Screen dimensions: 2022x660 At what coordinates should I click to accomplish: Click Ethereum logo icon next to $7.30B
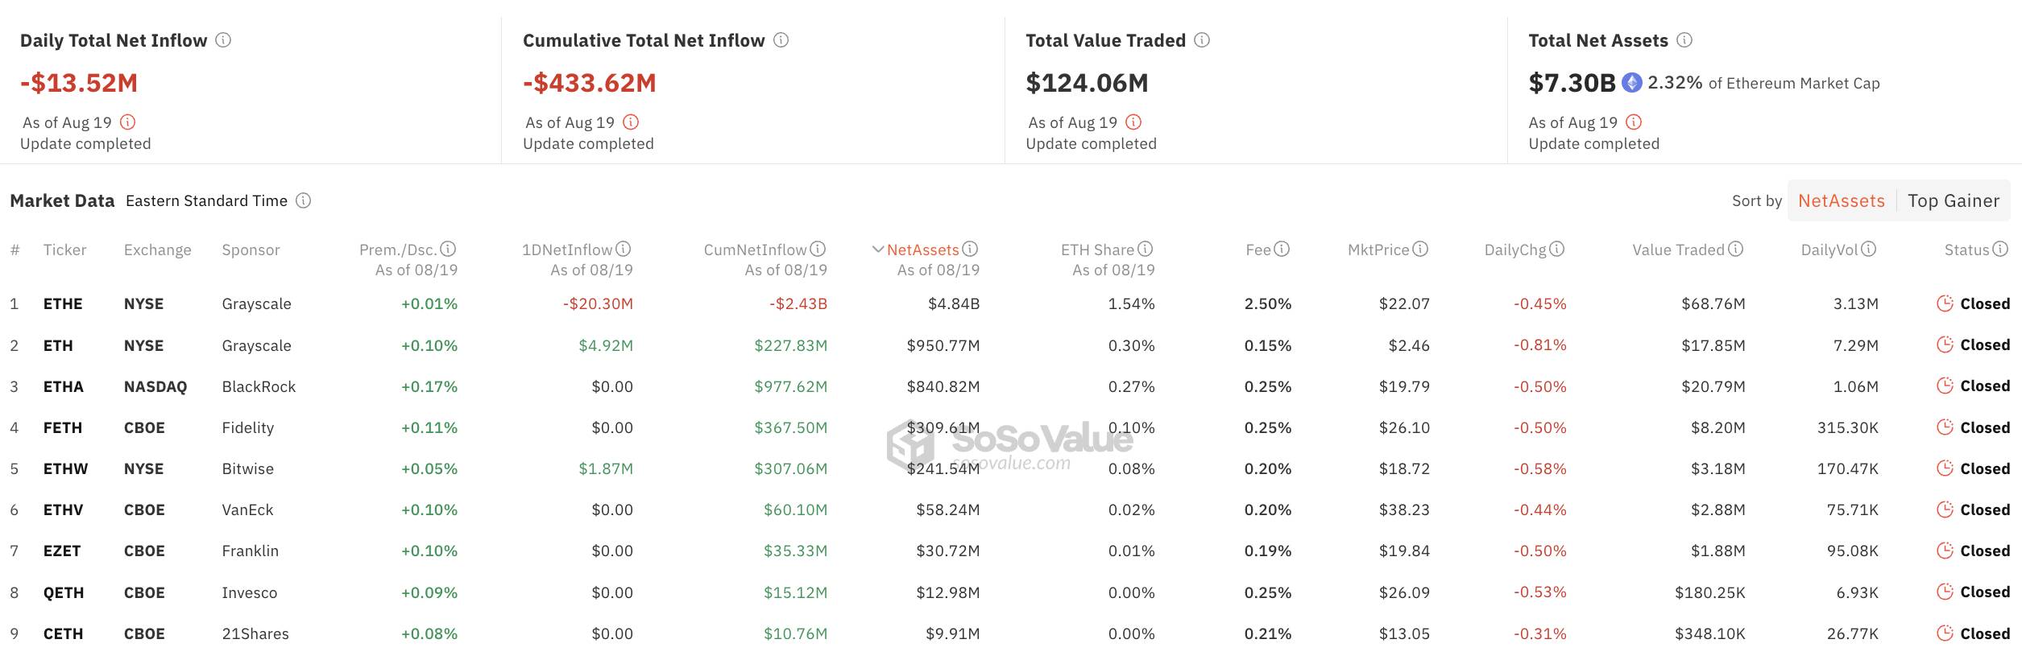pyautogui.click(x=1631, y=83)
